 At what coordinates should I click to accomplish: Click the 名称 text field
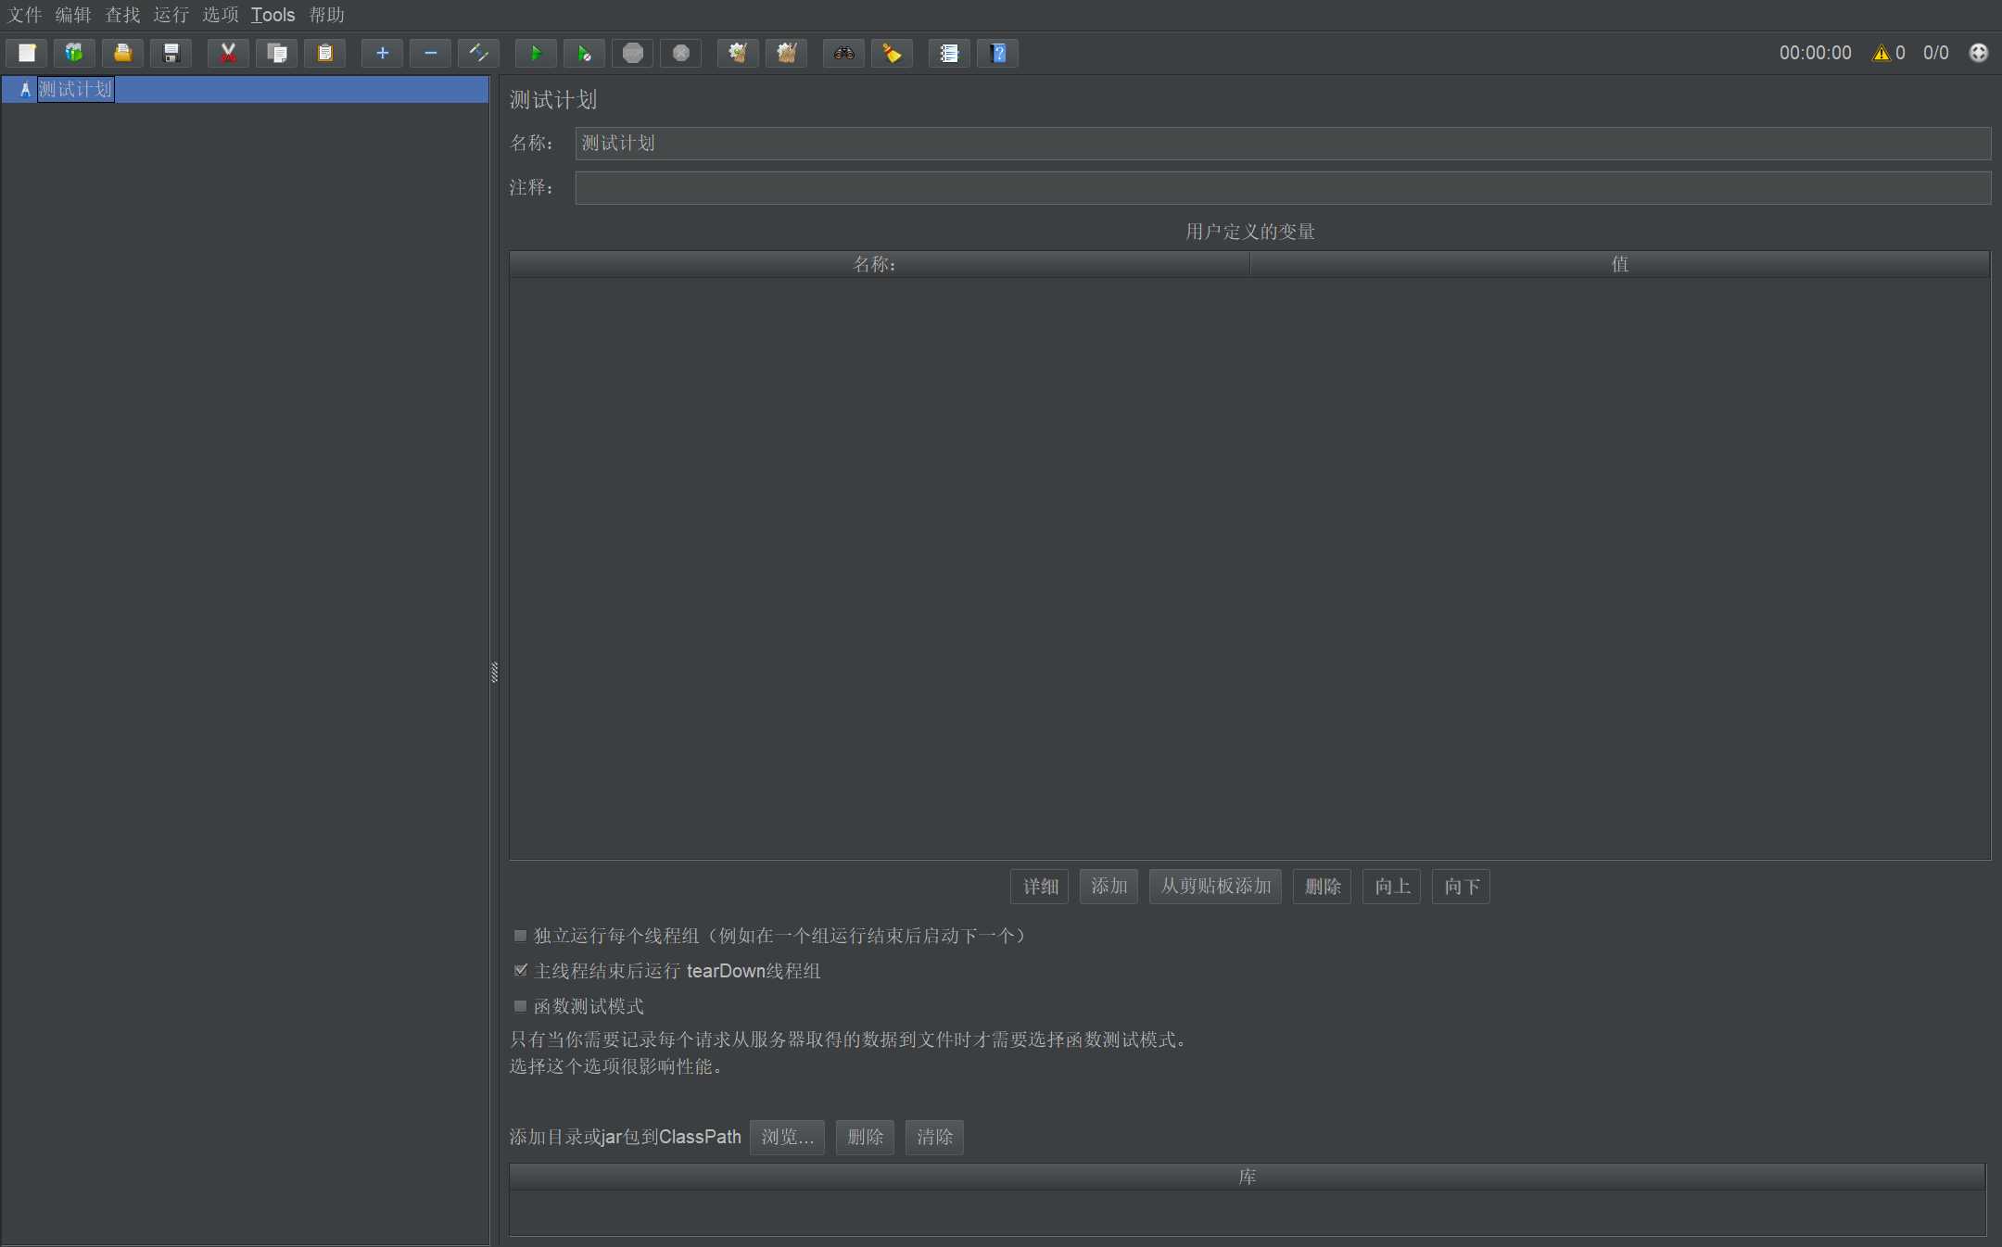click(1283, 143)
